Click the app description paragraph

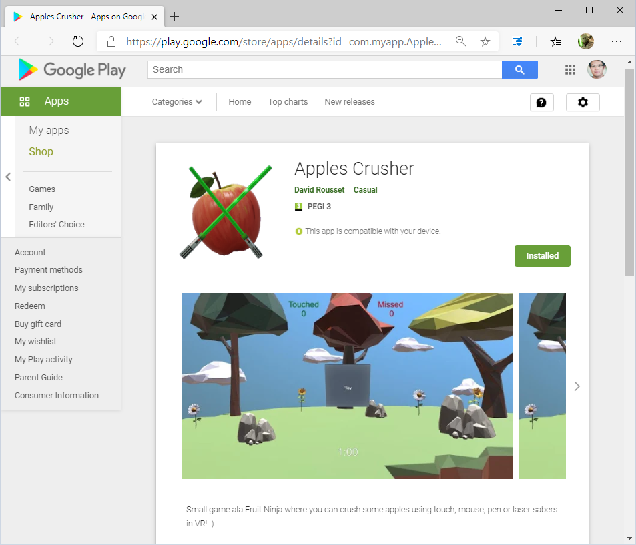coord(372,516)
